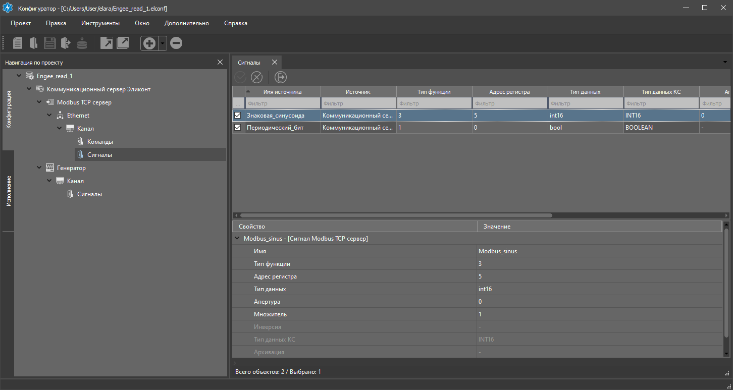
Task: Select Команды in the project tree
Action: point(99,142)
